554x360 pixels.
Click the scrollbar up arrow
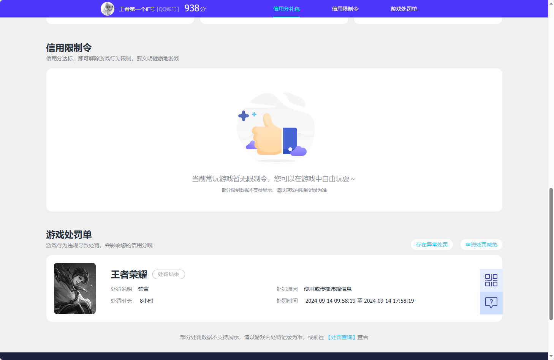[551, 3]
